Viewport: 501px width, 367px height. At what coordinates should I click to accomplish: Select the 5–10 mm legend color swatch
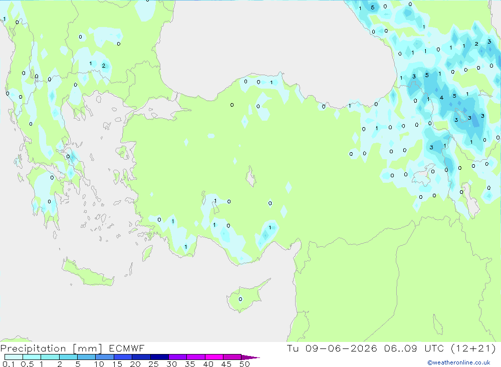click(x=86, y=357)
